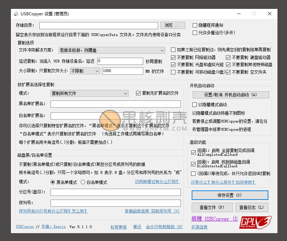
Task: Enable 隐藏程序通知 option
Action: pos(195,25)
